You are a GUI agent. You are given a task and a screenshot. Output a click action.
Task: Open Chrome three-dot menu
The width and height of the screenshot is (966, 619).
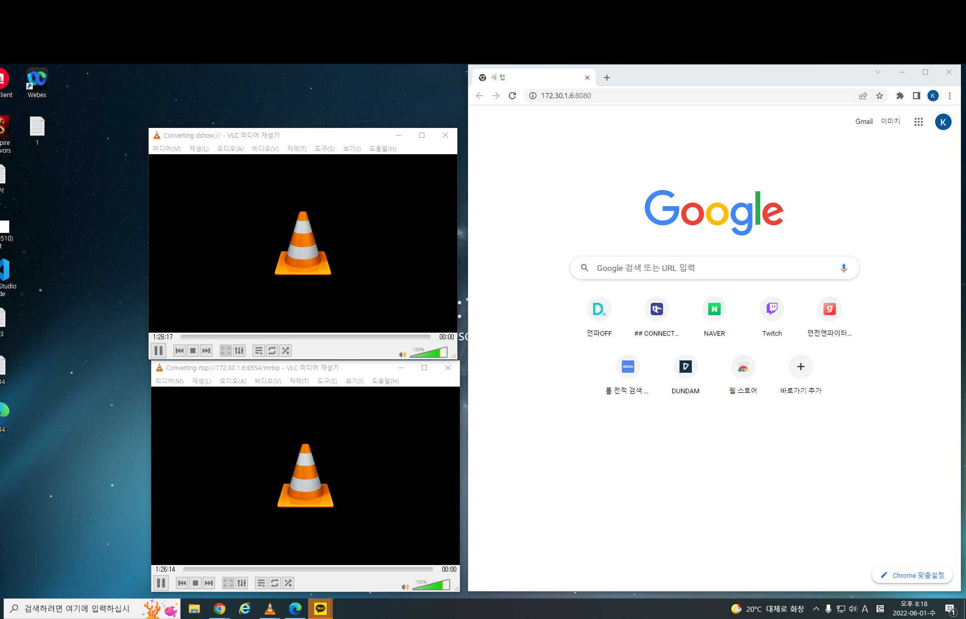950,96
